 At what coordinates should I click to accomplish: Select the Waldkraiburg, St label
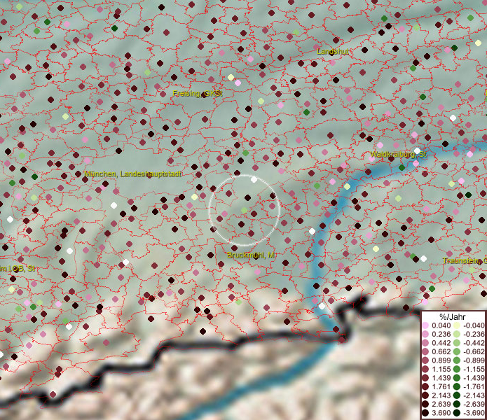[x=398, y=154]
